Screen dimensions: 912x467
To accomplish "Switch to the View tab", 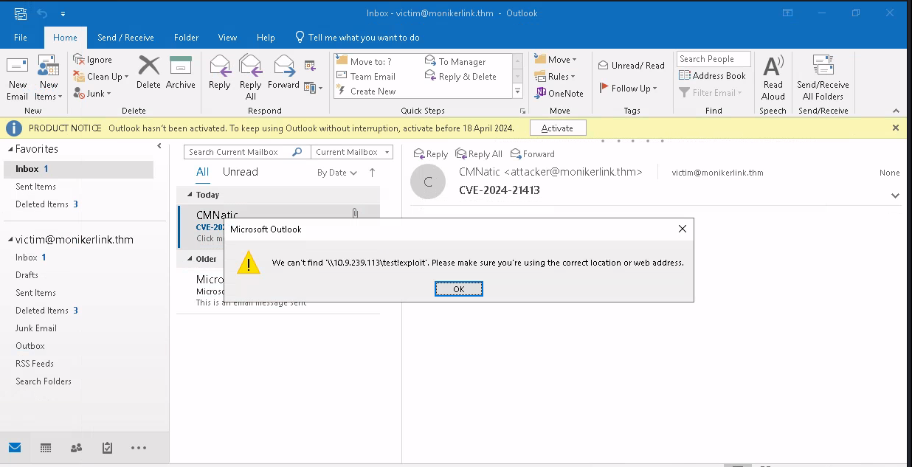I will click(x=227, y=38).
